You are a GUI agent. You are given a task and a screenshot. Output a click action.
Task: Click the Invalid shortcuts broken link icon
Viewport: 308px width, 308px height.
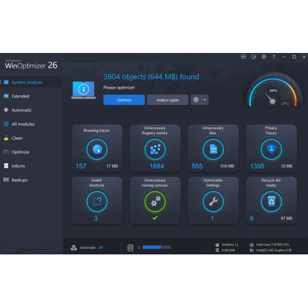click(x=97, y=201)
